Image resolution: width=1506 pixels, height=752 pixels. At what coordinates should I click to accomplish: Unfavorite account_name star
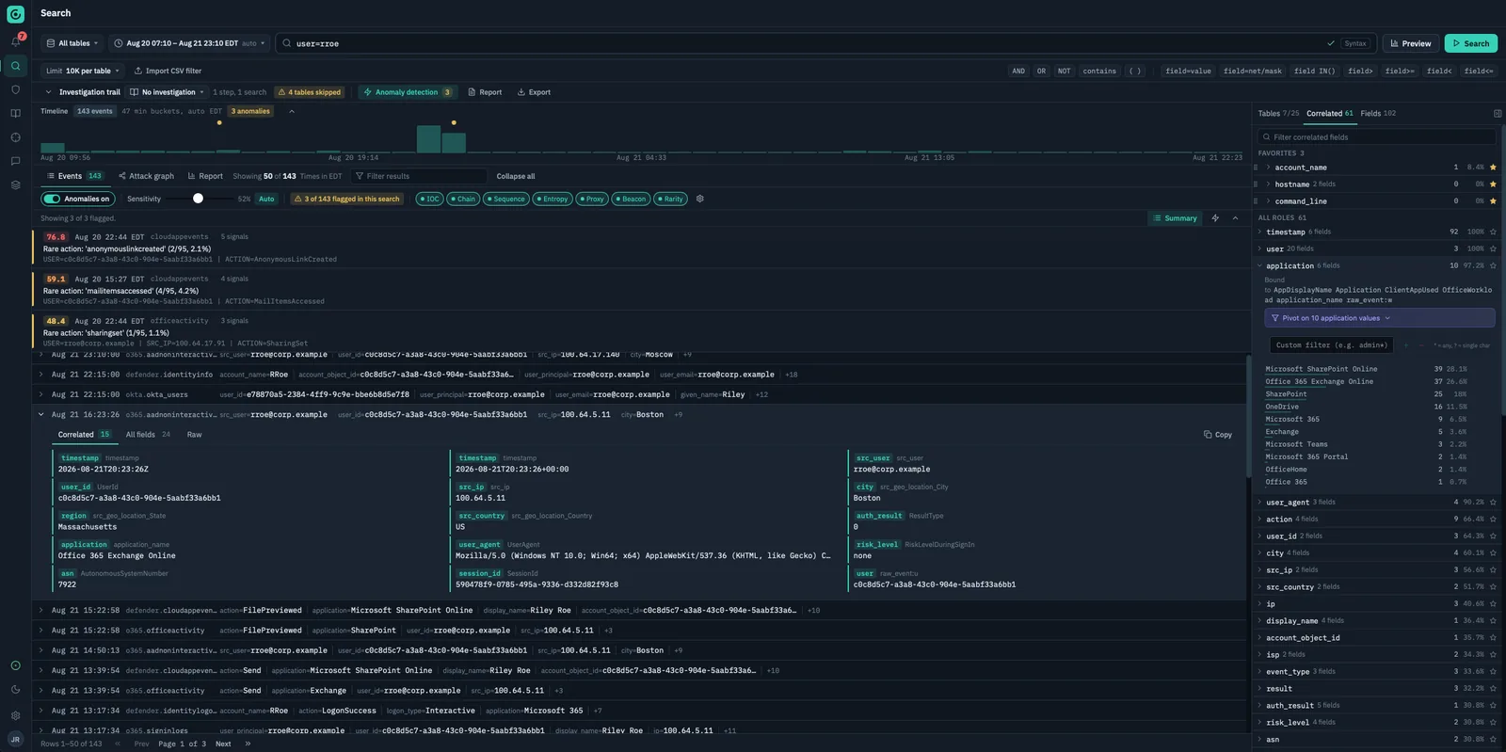(x=1493, y=168)
